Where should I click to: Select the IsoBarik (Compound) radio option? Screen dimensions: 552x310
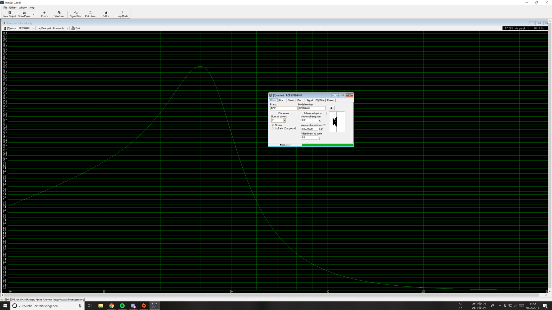[273, 129]
